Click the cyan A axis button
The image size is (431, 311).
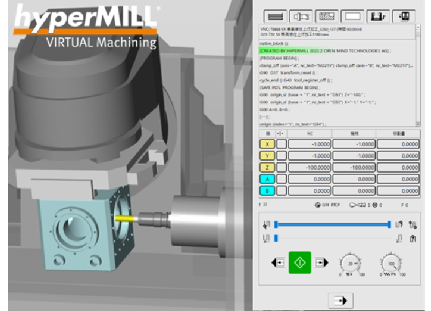tap(267, 180)
